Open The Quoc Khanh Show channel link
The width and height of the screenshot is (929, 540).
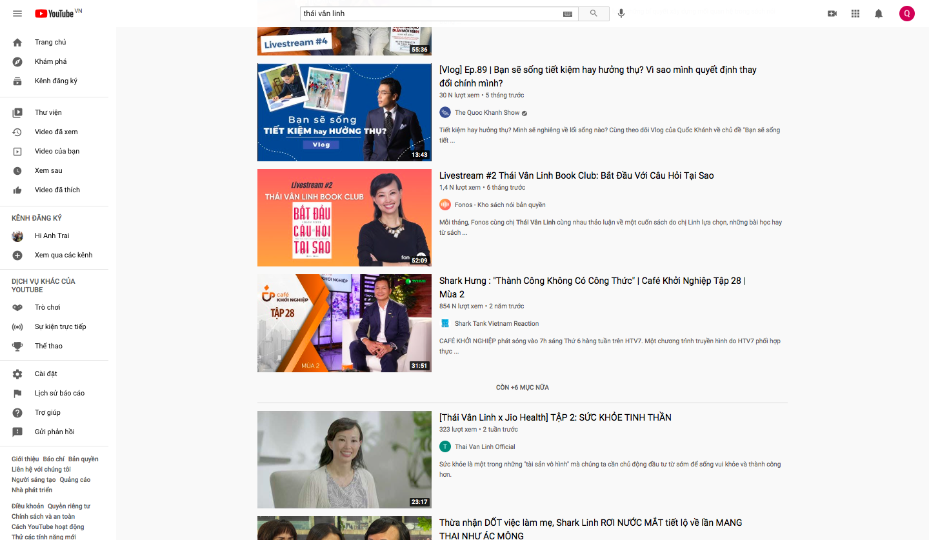[x=486, y=113]
